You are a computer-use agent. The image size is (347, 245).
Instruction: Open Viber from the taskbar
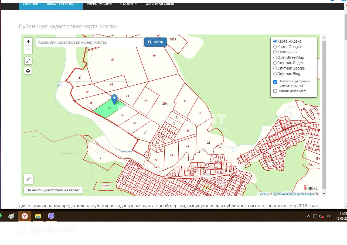[51, 216]
